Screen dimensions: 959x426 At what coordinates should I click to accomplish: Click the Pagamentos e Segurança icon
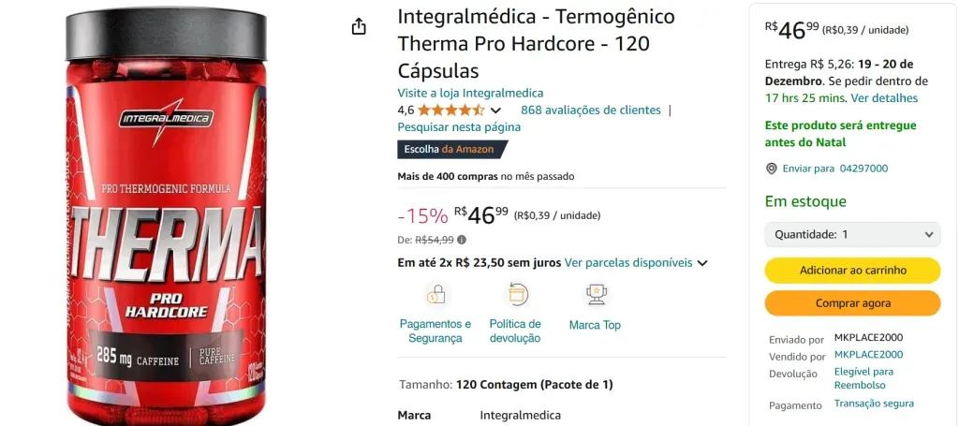[435, 295]
